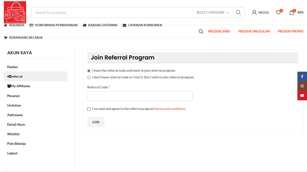Open the YouTube channel icon
This screenshot has height=172, width=307.
[x=302, y=95]
